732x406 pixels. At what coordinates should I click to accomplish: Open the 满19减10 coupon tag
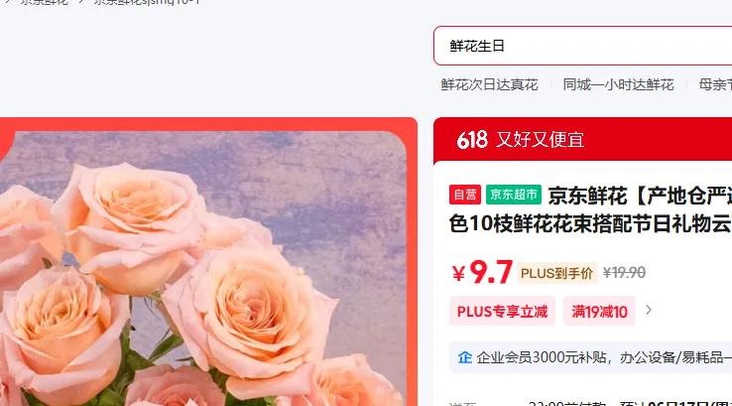pos(599,311)
